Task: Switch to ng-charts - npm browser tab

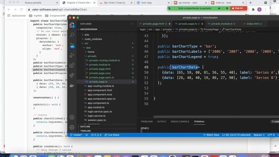Action: coord(191,3)
